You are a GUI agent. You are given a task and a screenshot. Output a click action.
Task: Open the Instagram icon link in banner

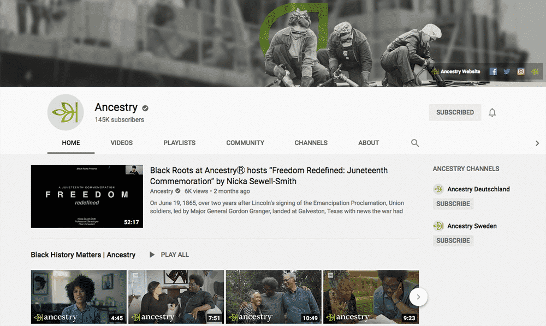pyautogui.click(x=521, y=71)
